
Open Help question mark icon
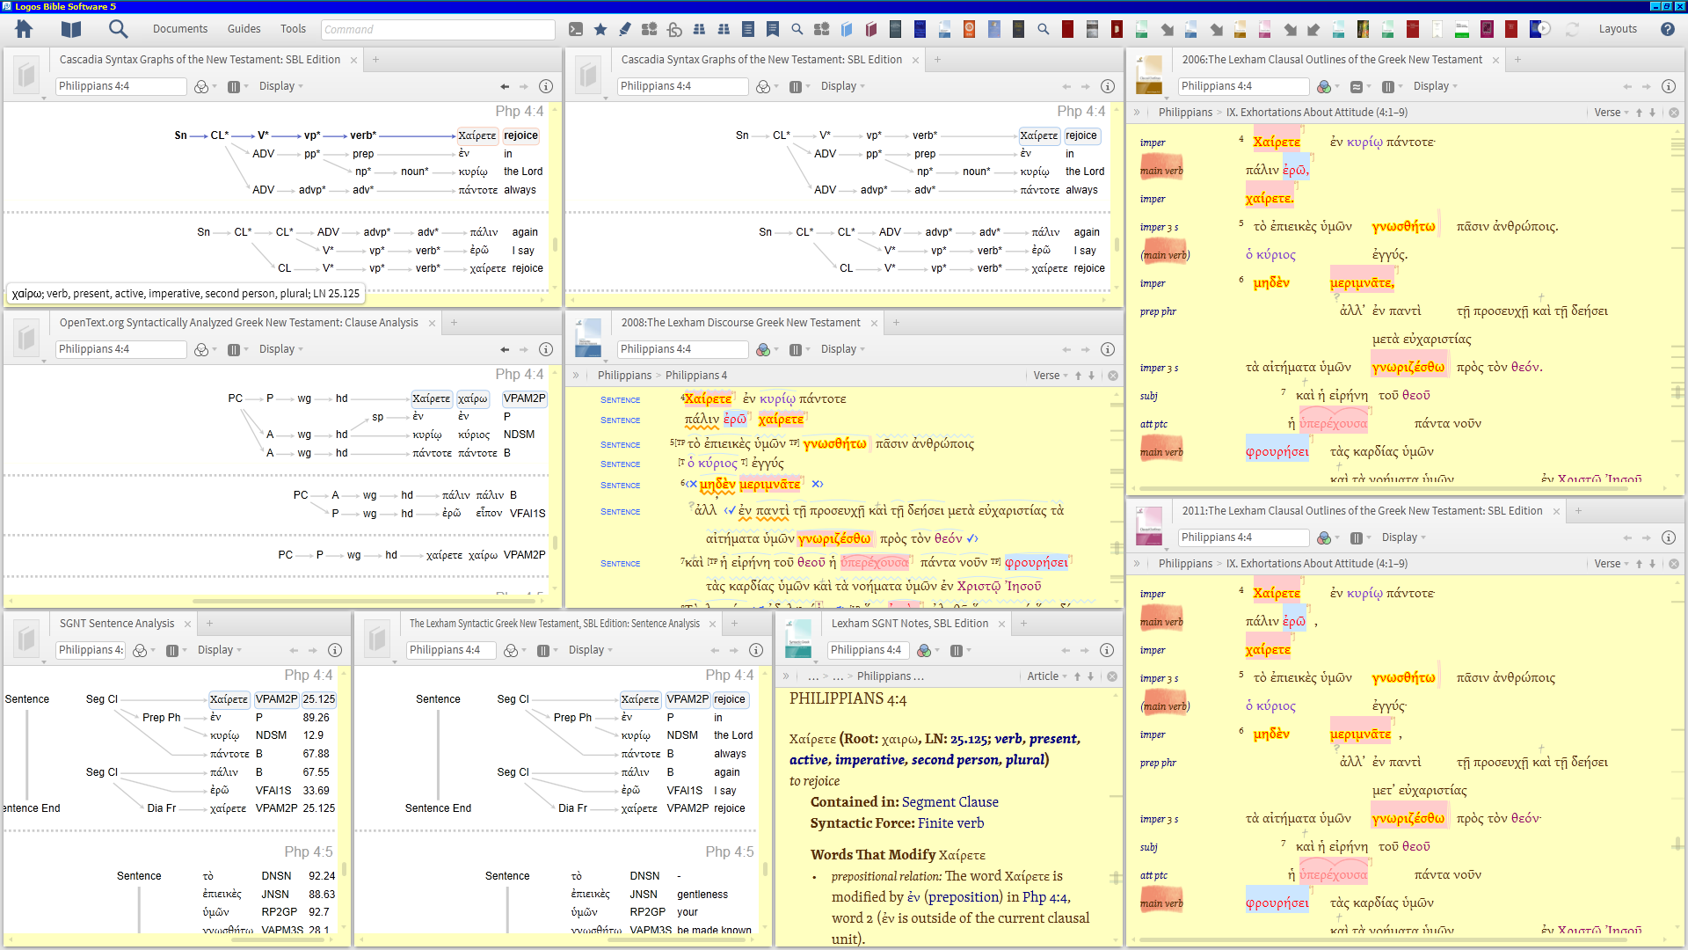coord(1668,29)
